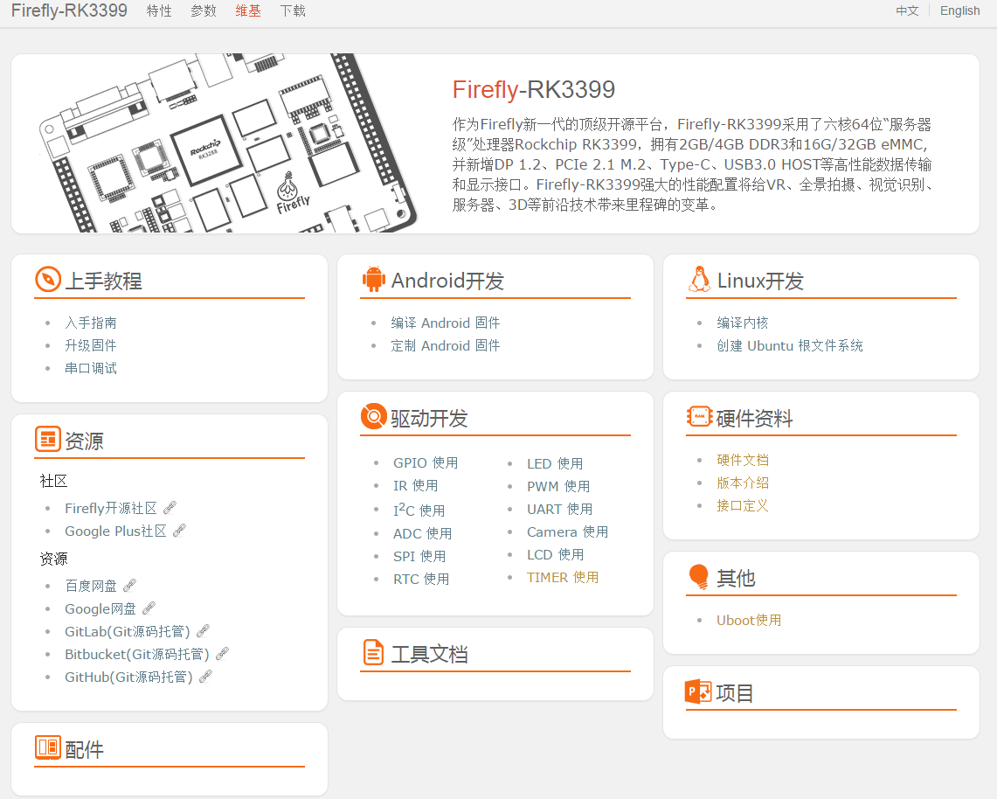Open the 参数 navigation item

click(x=204, y=10)
